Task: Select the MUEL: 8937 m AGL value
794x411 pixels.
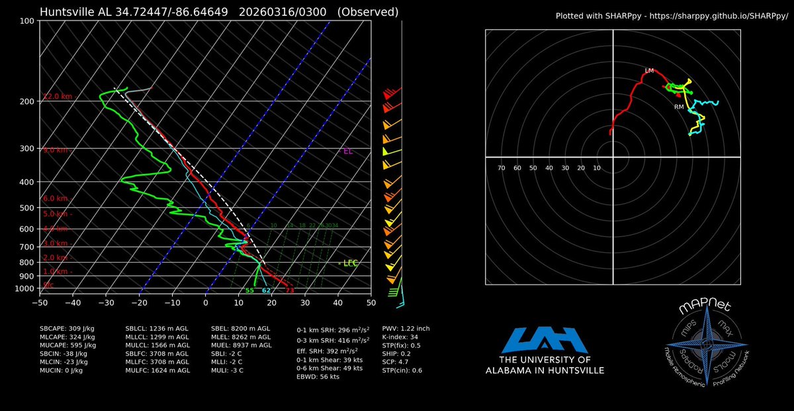Action: 242,345
